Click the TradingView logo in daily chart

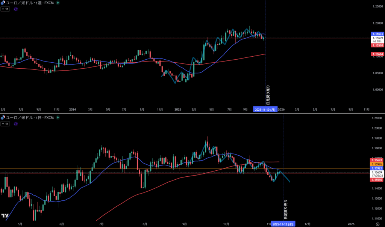pyautogui.click(x=5, y=216)
